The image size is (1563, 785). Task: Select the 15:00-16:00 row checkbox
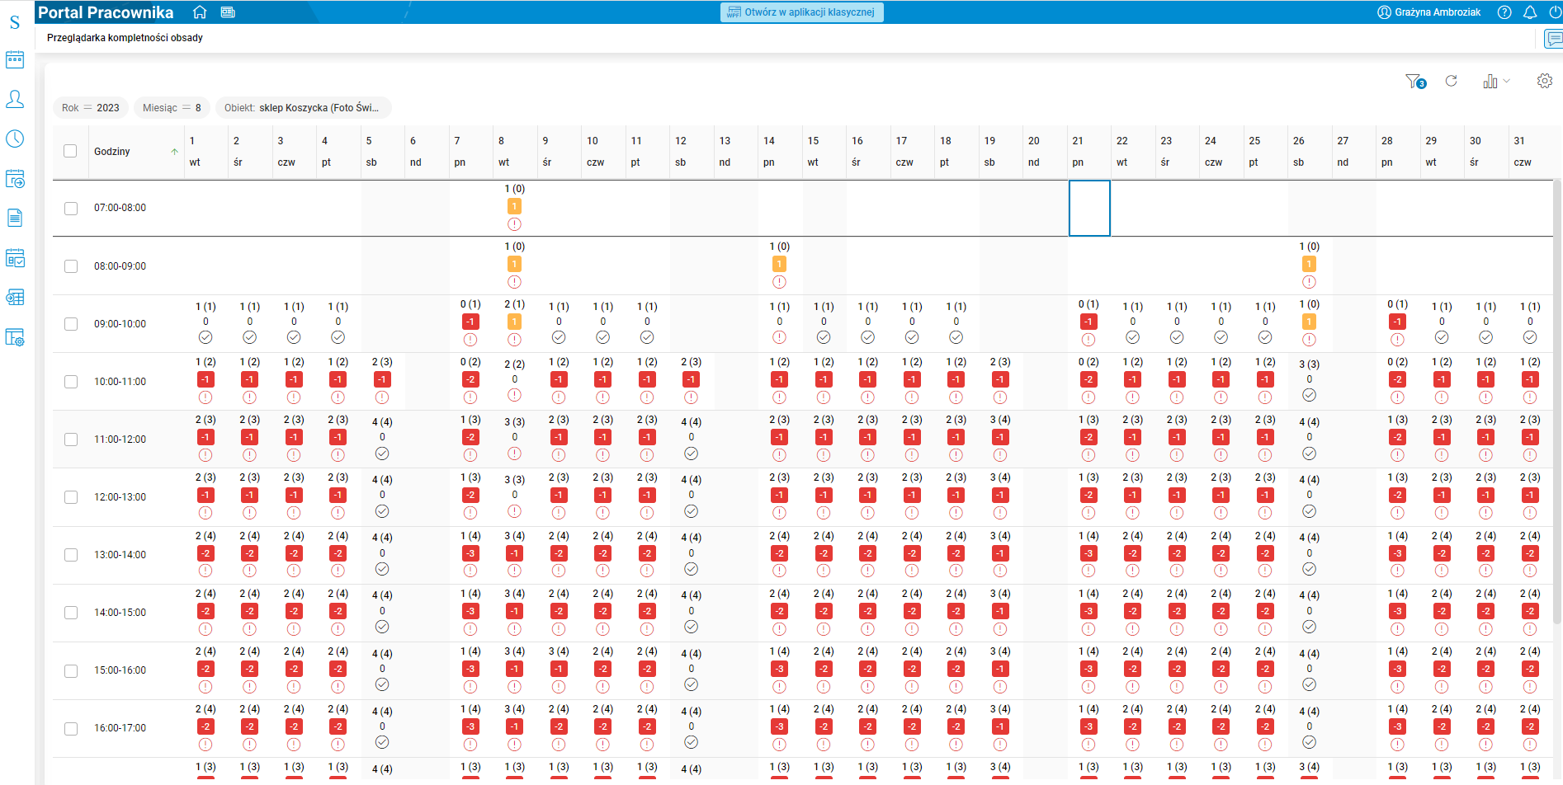click(71, 671)
